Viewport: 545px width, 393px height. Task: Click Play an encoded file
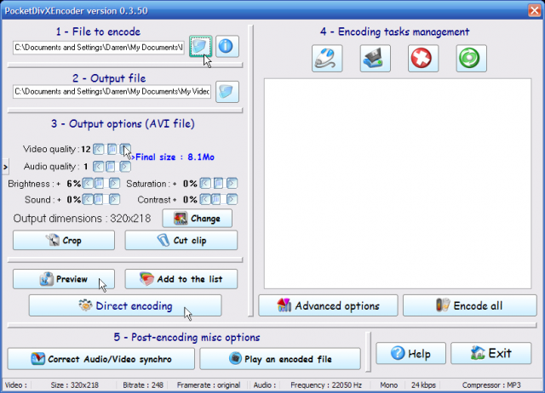[x=280, y=359]
